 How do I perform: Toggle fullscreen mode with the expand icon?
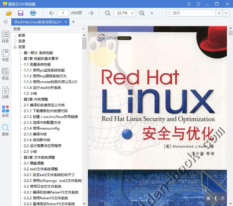coord(198,4)
